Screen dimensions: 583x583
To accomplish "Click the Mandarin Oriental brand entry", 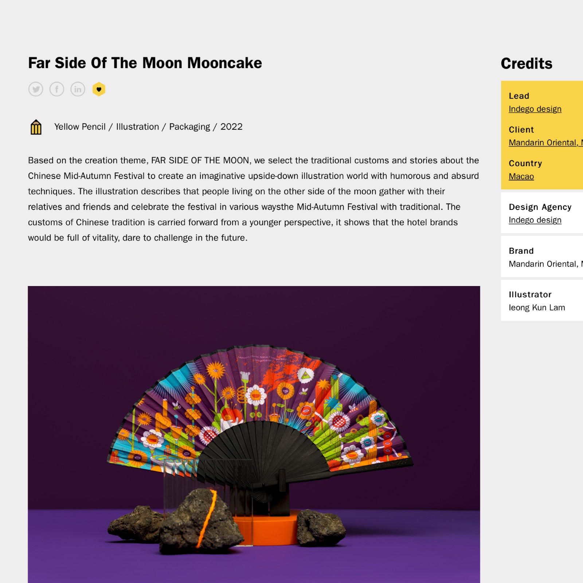I will point(545,264).
